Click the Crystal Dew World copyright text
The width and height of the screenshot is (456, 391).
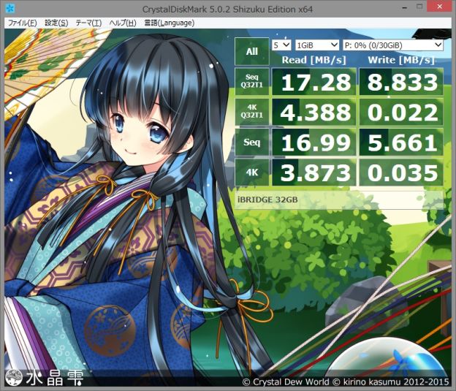[x=346, y=381]
